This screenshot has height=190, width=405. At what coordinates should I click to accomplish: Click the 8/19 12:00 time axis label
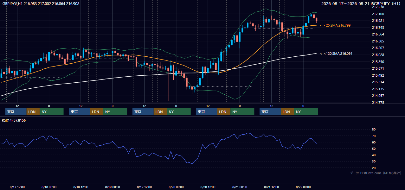144,187
